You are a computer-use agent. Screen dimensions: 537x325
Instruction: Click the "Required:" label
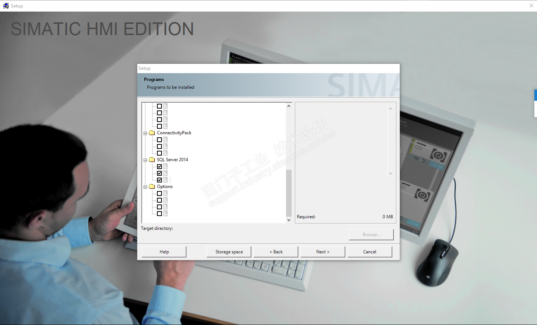click(306, 217)
